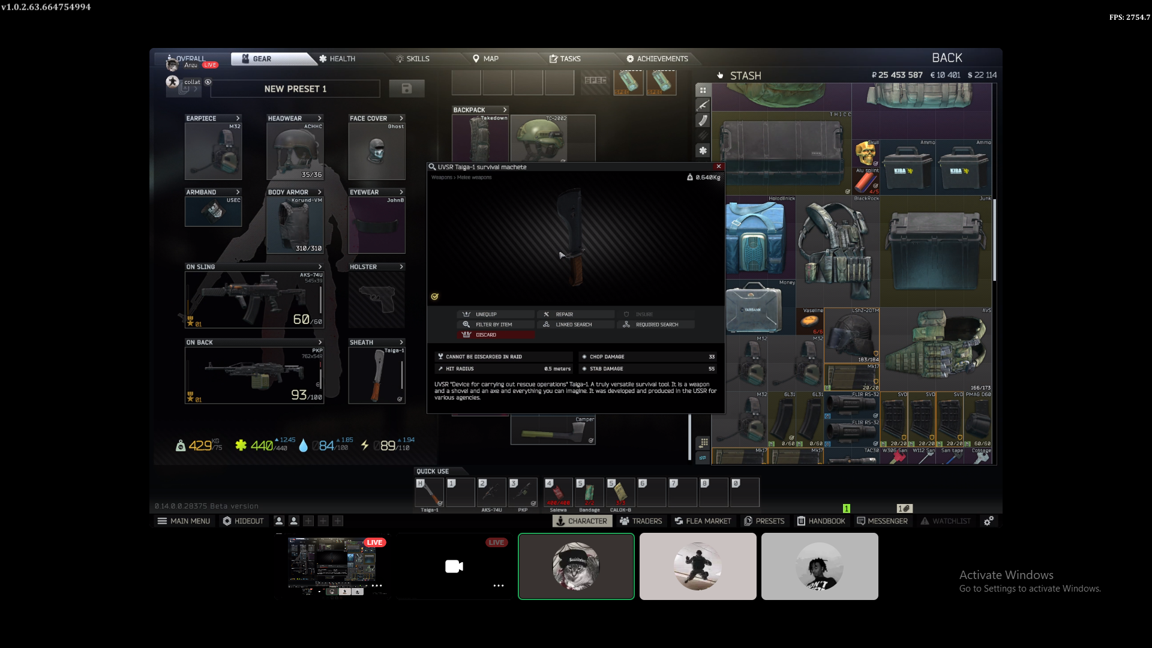
Task: Switch to the HEALTH tab
Action: coord(337,59)
